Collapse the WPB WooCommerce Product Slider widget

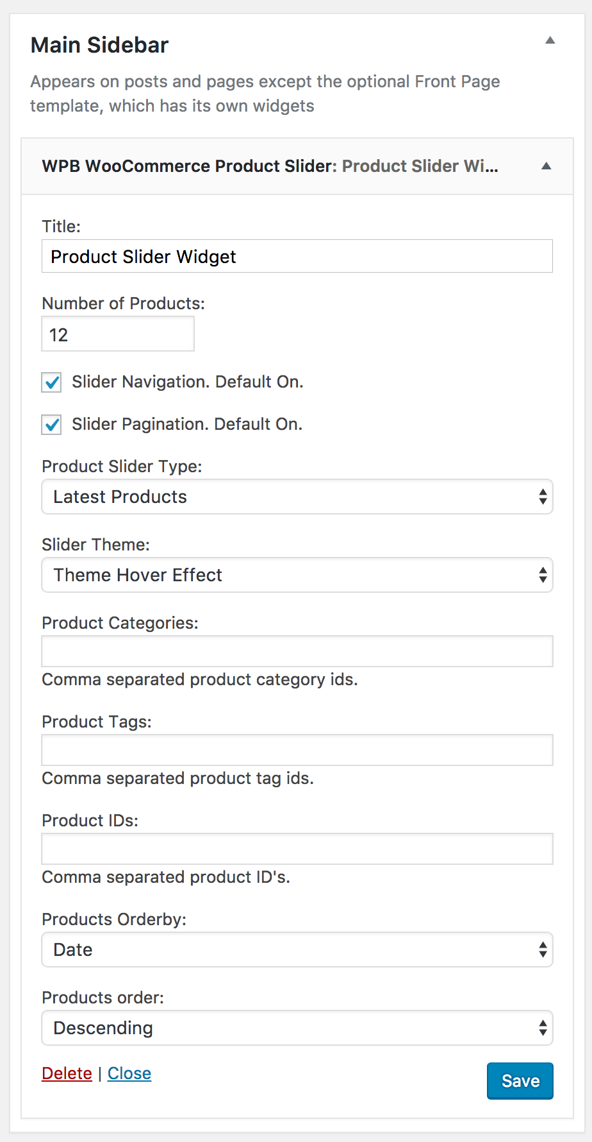[546, 166]
